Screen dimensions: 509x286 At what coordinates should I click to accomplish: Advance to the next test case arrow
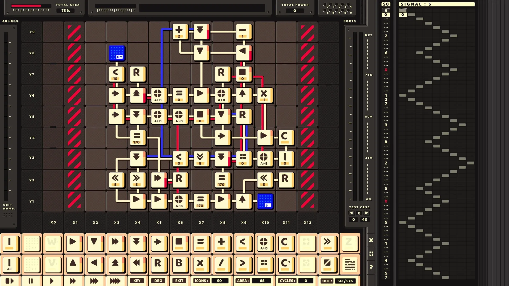click(367, 213)
